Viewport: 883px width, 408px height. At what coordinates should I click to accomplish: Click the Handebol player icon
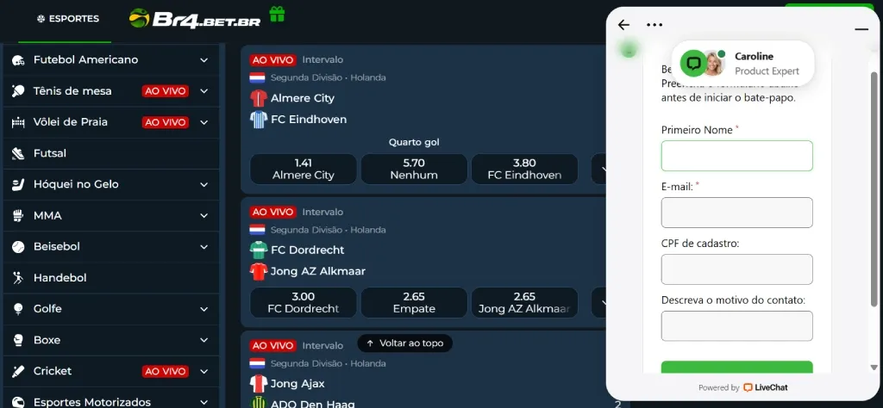[18, 278]
